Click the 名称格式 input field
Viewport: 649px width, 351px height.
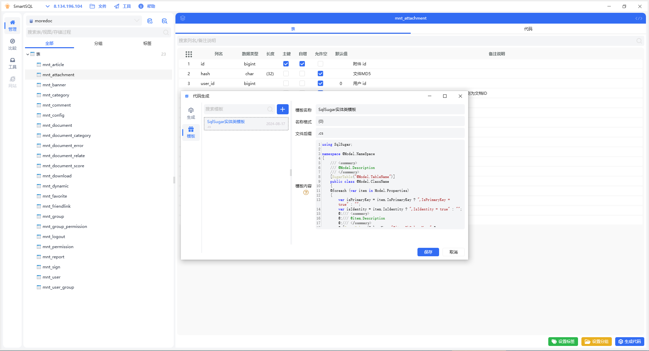[x=390, y=121]
